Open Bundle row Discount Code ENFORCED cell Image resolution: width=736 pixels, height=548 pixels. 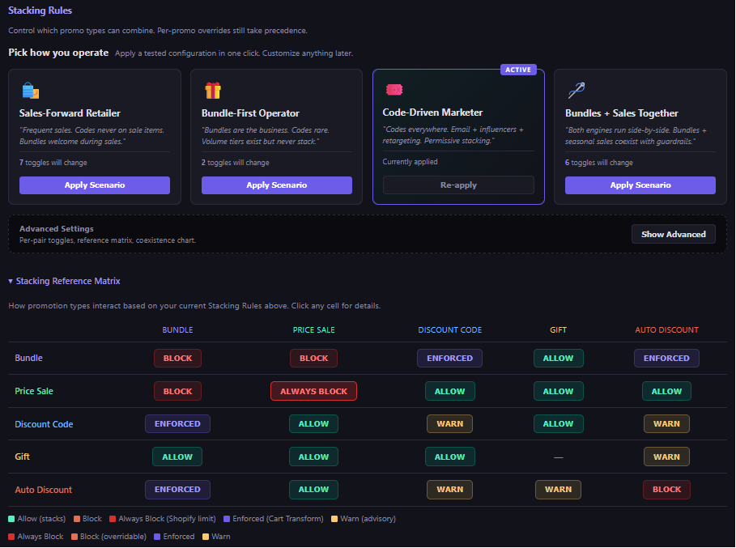449,358
